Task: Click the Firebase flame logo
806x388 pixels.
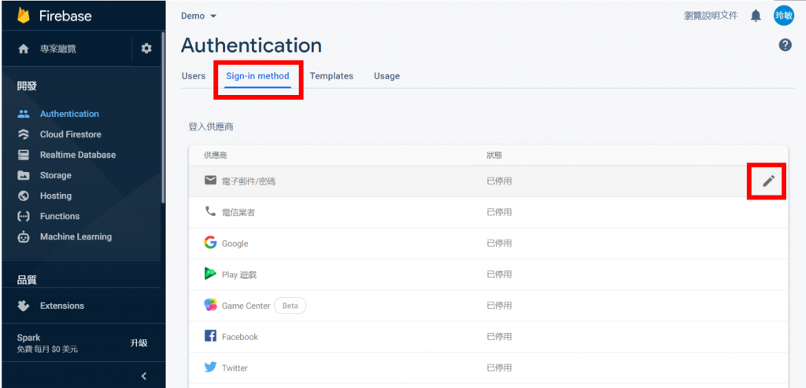Action: 24,16
